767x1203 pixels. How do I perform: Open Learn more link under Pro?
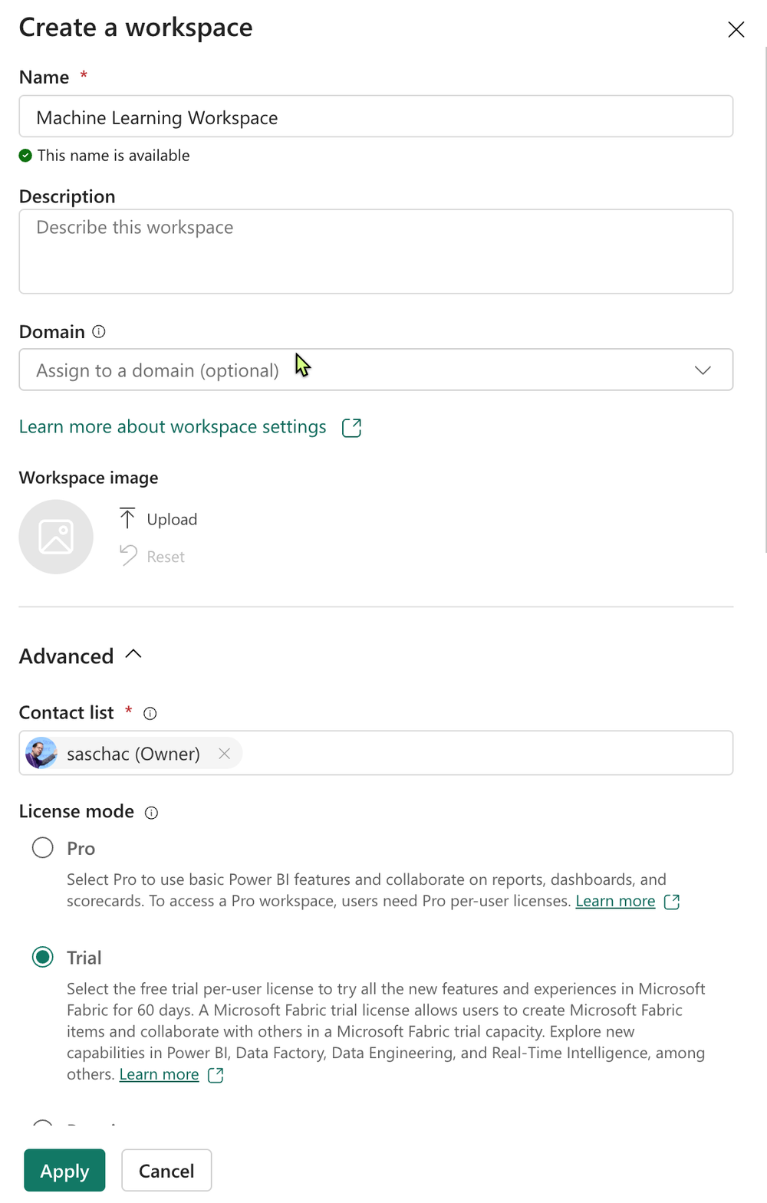(615, 901)
